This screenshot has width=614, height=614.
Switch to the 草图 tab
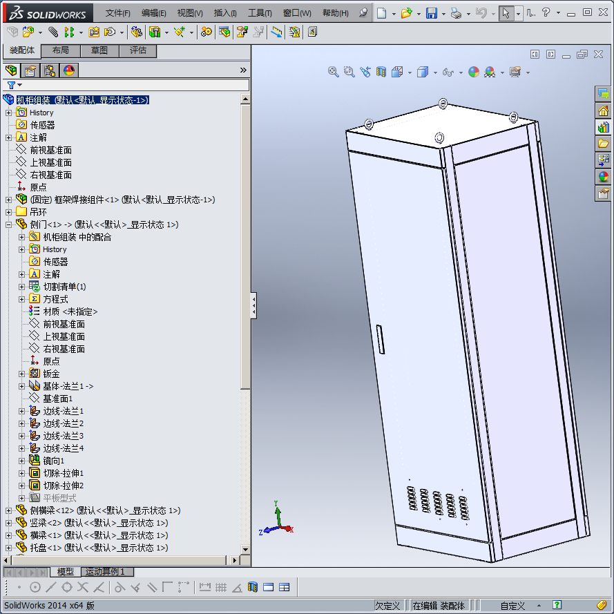tap(99, 50)
